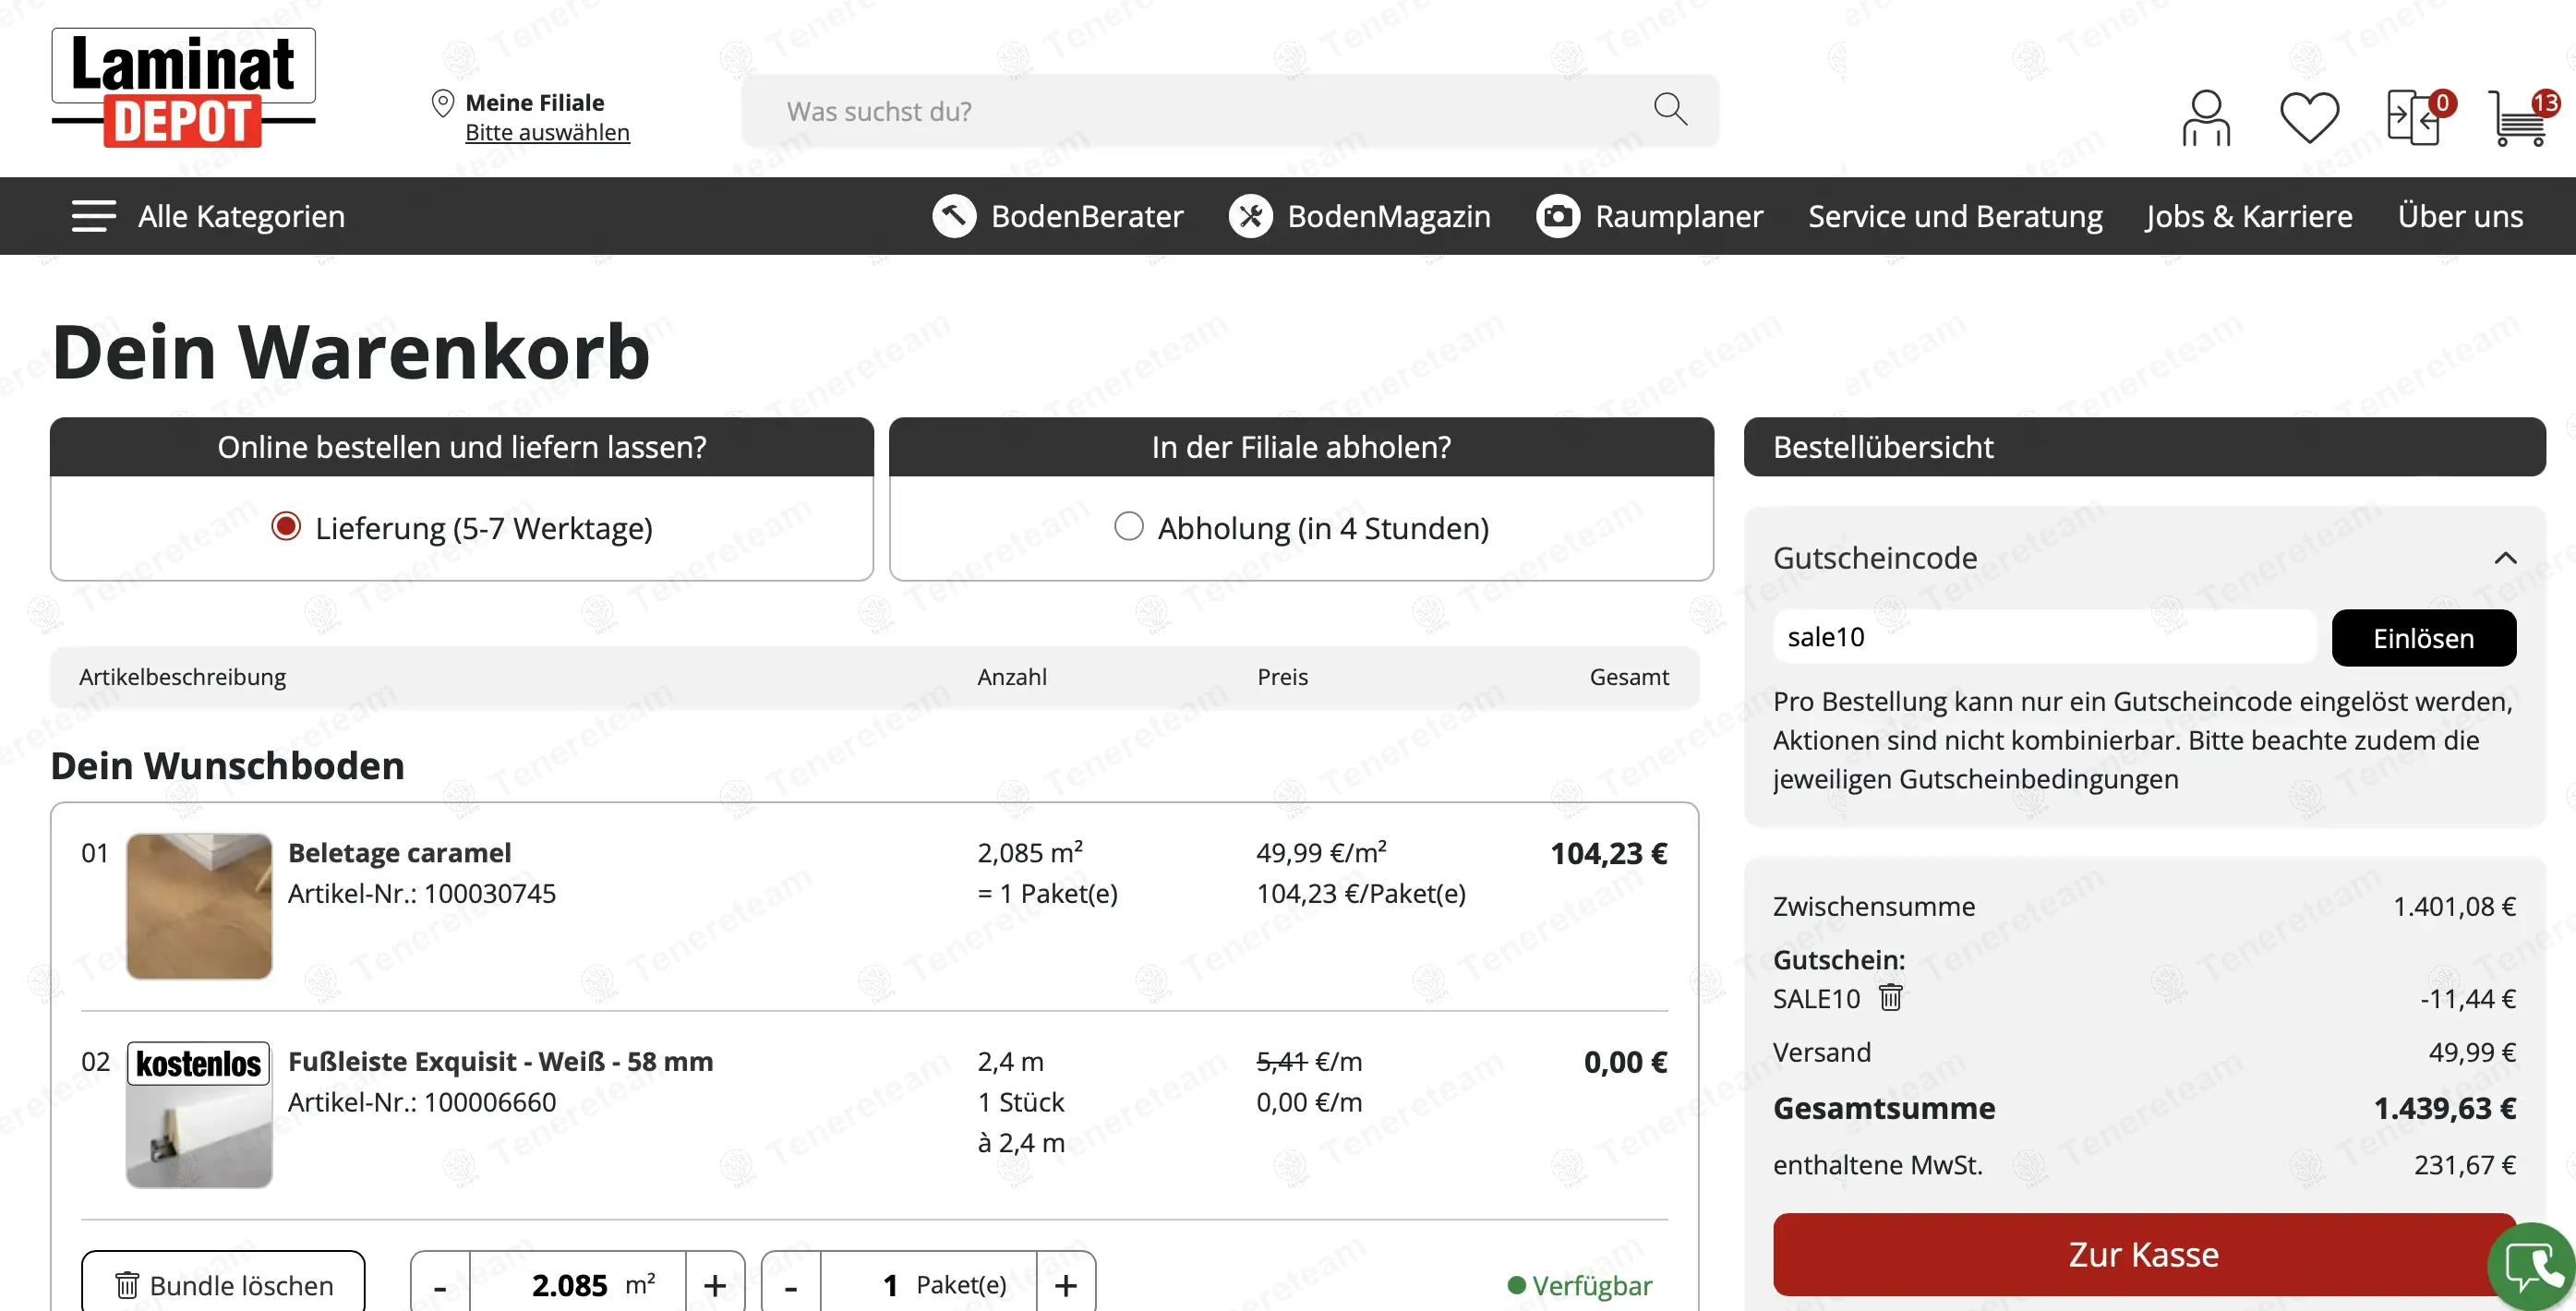
Task: Click the -11,44 € voucher discount value
Action: 2468,998
